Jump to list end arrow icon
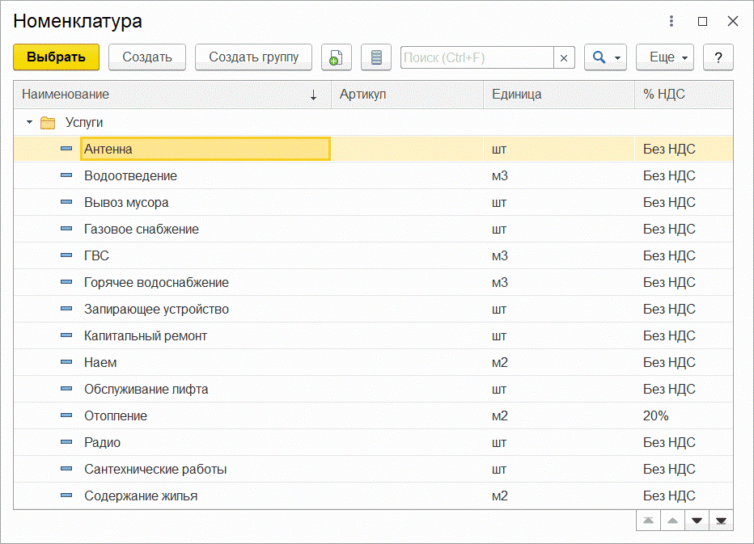Viewport: 754px width, 544px height. pos(721,521)
